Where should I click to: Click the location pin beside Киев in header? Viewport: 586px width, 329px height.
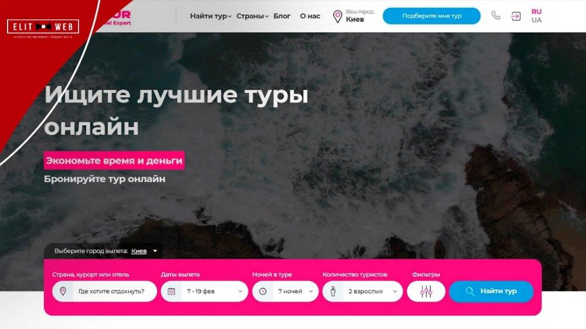(338, 16)
